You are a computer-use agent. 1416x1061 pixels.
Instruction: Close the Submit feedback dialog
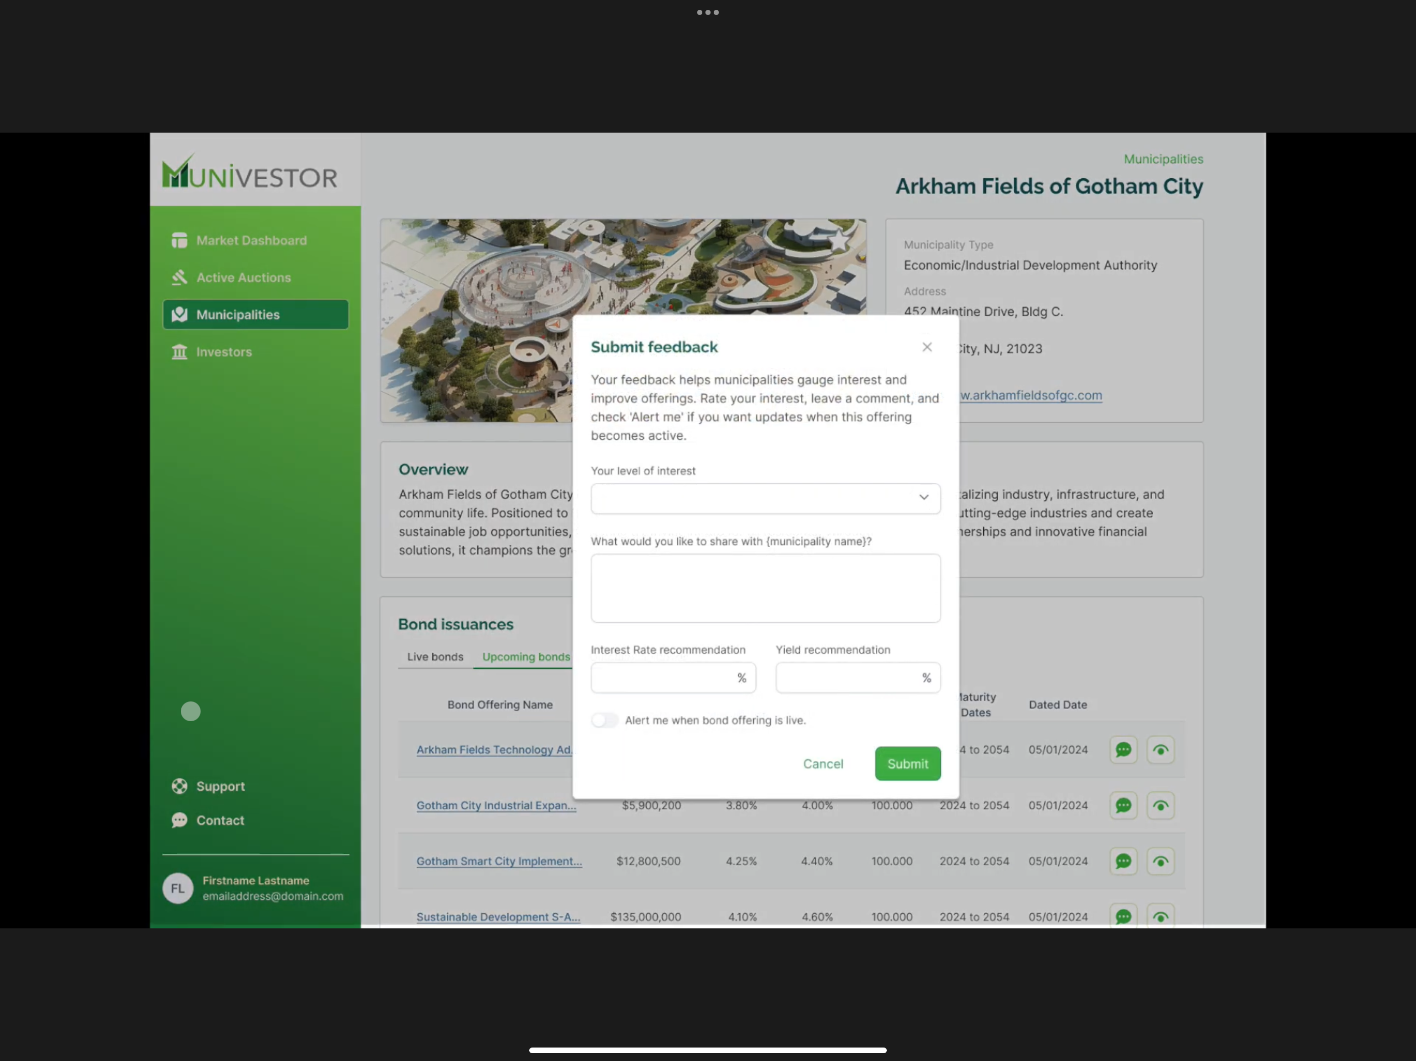926,347
